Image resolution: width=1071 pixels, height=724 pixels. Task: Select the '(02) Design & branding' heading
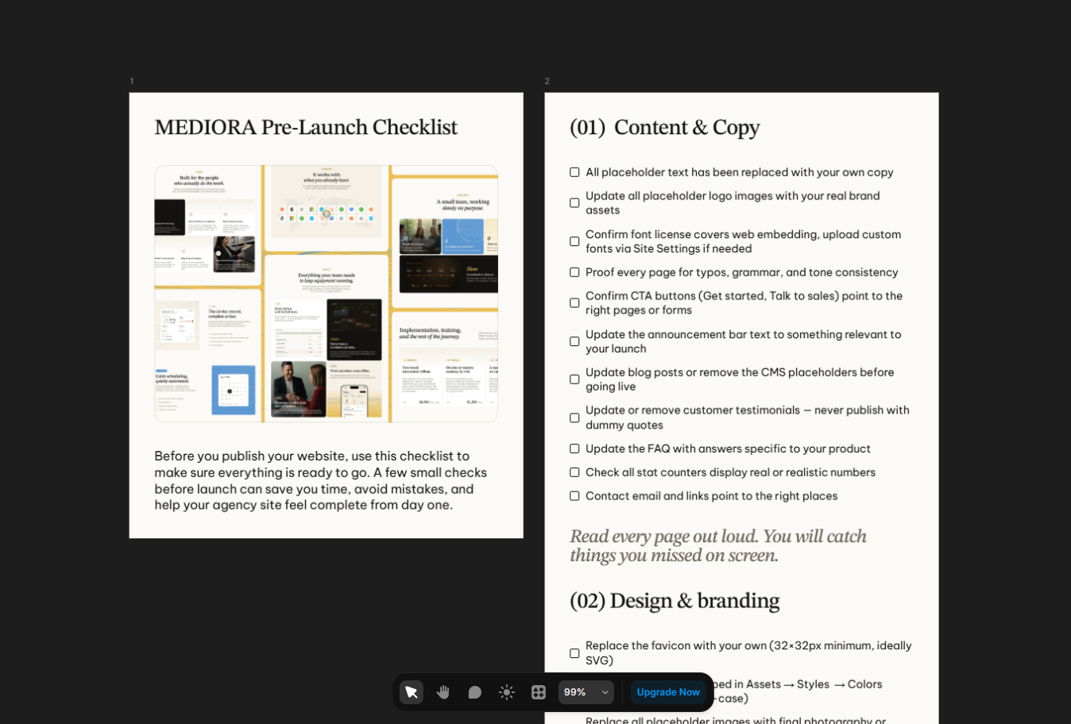click(x=675, y=601)
